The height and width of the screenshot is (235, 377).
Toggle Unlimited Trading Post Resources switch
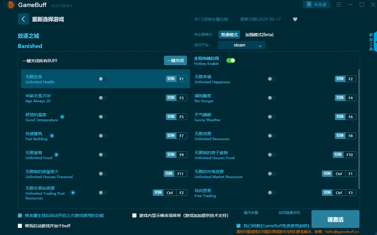[x=103, y=193]
